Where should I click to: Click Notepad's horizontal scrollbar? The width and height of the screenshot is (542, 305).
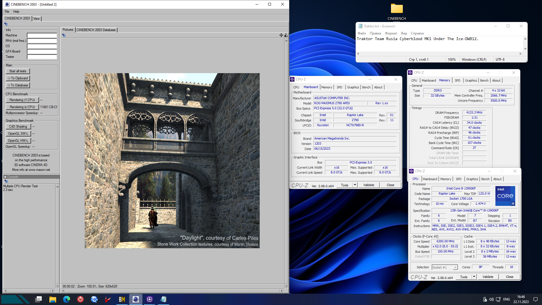click(439, 53)
